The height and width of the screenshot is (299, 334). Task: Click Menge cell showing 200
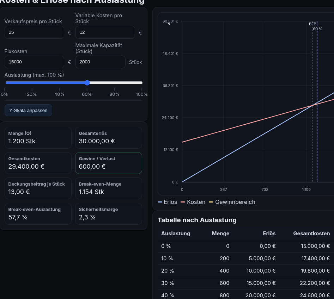225,258
